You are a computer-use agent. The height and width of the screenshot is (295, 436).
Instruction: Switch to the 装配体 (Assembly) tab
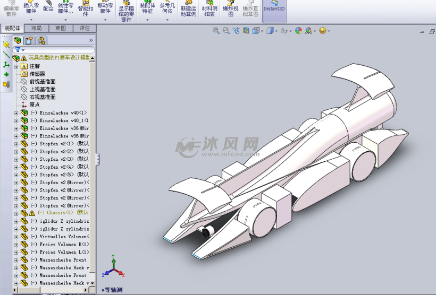(12, 28)
